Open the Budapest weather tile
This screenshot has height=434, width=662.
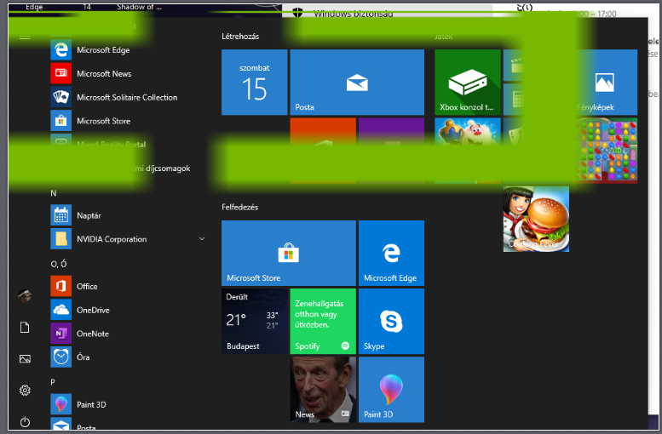[255, 322]
